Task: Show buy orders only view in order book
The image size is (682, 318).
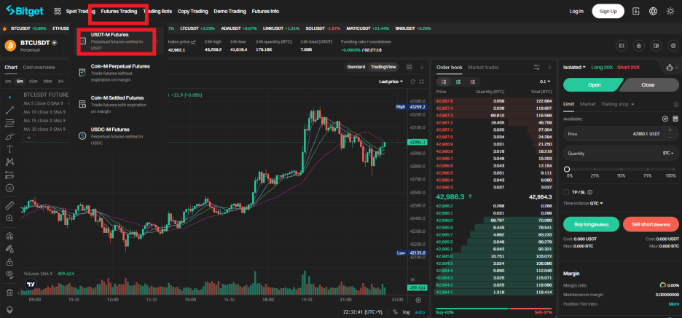Action: pyautogui.click(x=458, y=82)
